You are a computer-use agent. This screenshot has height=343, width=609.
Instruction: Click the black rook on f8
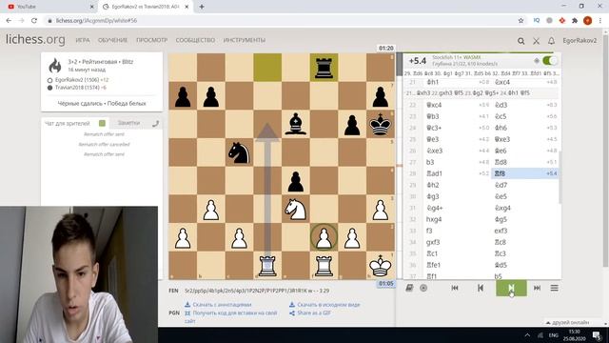tap(324, 68)
